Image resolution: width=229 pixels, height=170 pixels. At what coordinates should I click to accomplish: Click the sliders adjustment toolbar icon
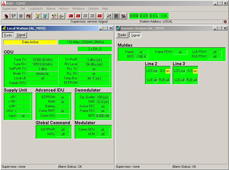tap(109, 16)
